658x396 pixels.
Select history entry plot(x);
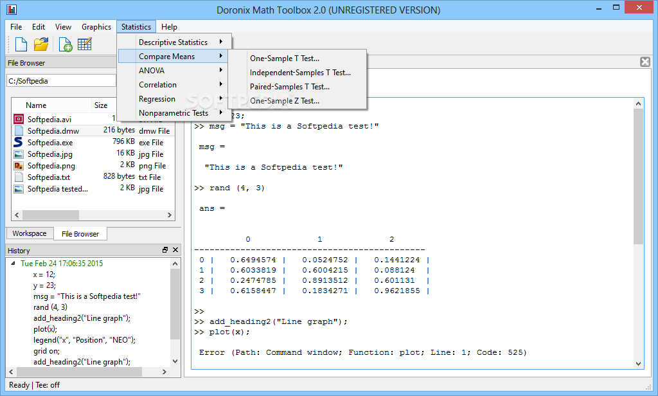click(x=46, y=328)
